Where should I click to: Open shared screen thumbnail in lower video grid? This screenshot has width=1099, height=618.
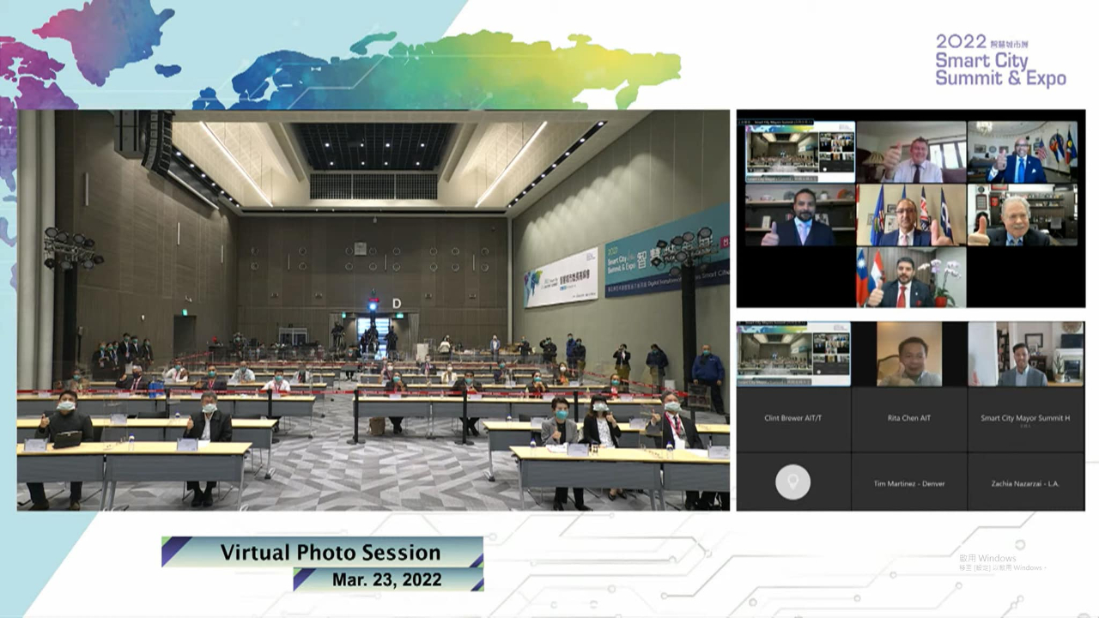pos(793,354)
